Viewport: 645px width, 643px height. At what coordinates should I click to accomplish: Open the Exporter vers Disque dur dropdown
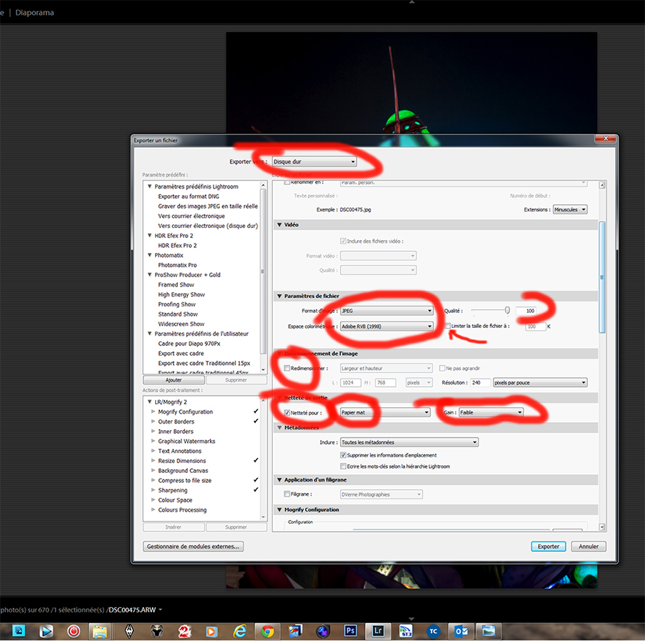[x=314, y=161]
